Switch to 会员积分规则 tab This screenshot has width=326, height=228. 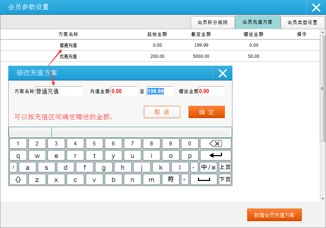[x=212, y=22]
